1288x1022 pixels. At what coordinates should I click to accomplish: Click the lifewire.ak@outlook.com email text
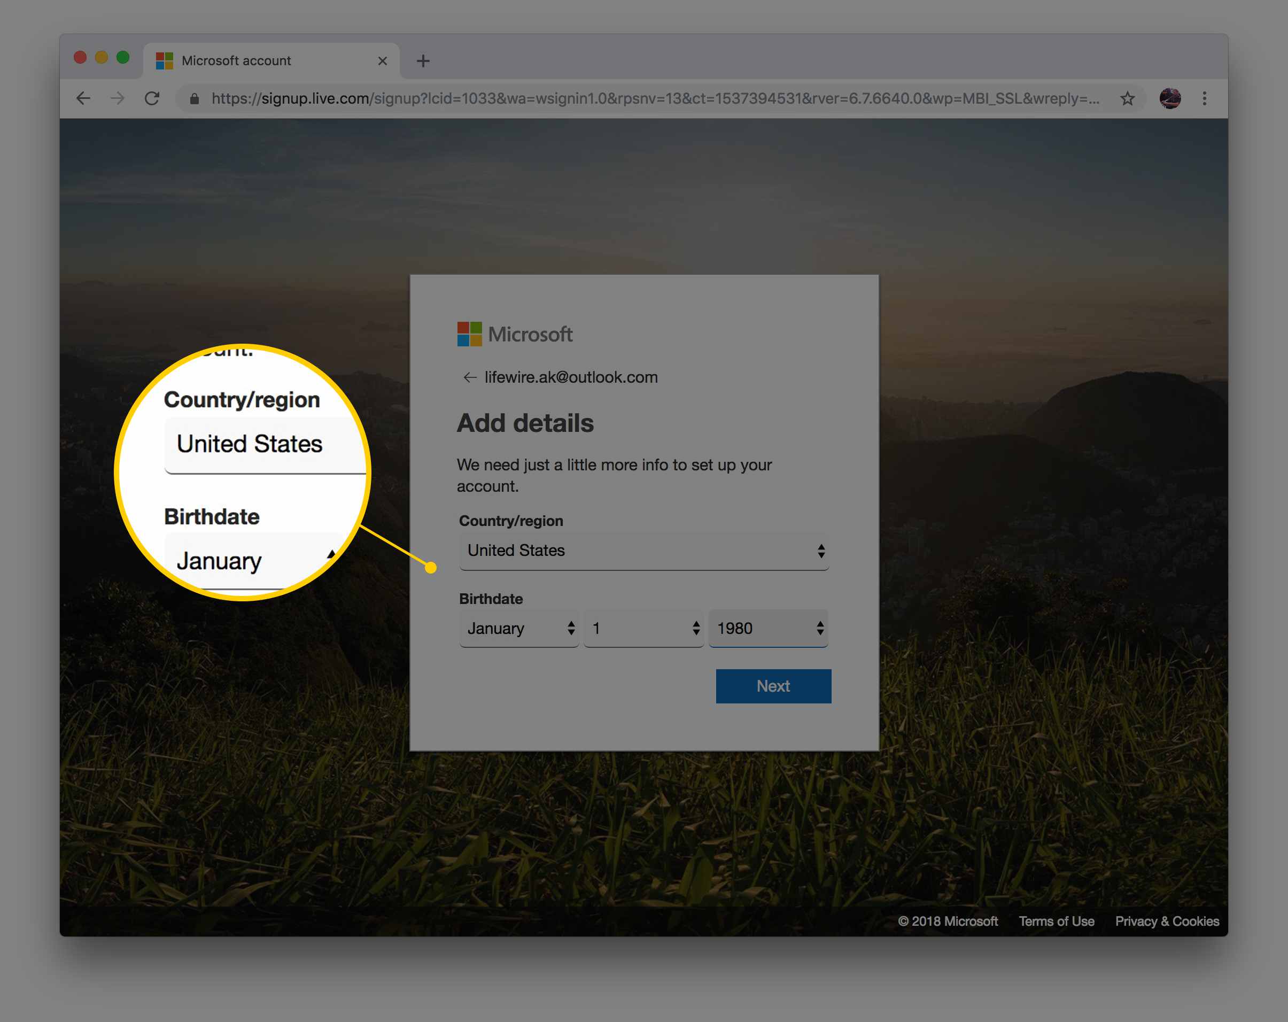point(571,377)
